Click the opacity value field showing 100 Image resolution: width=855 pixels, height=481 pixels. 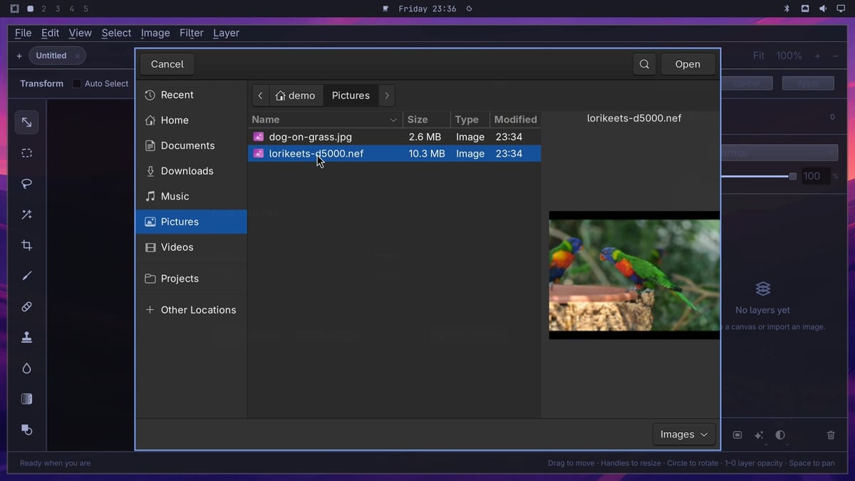[815, 176]
